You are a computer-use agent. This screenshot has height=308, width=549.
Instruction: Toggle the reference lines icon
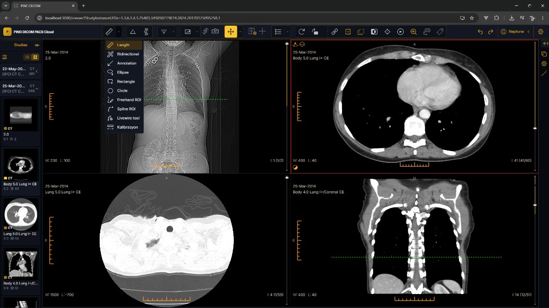347,32
